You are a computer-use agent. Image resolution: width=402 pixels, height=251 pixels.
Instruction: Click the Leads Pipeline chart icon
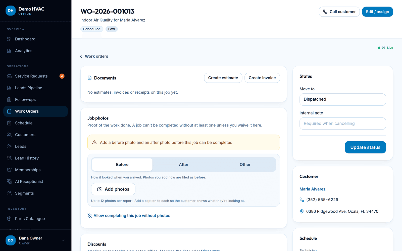coord(9,88)
